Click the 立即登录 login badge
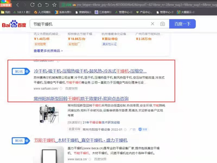Viewport: 217px width, 163px height. (5, 5)
